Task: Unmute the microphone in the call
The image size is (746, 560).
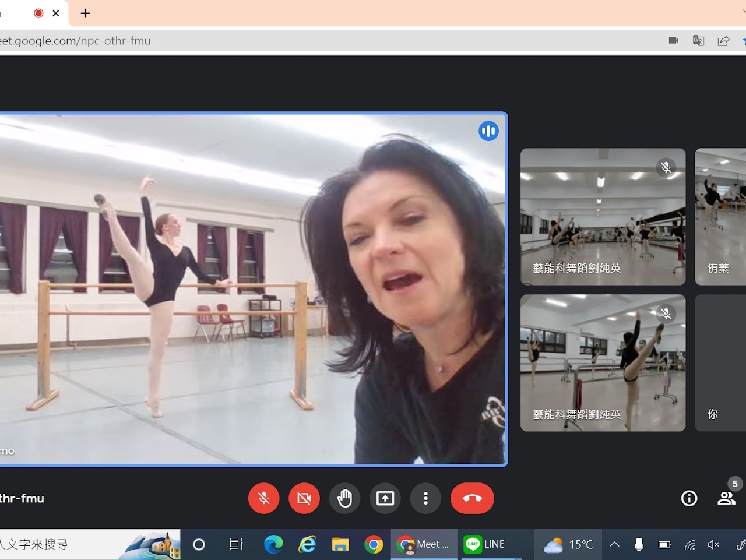Action: (x=263, y=498)
